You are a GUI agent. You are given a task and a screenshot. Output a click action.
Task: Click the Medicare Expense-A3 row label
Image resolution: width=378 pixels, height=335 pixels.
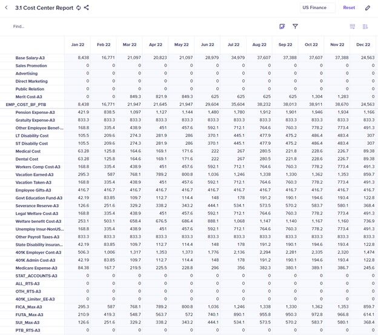pyautogui.click(x=36, y=268)
